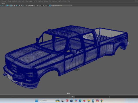This screenshot has height=103, width=138.
Task: Toggle Use Default Material icon
Action: pos(9,5)
